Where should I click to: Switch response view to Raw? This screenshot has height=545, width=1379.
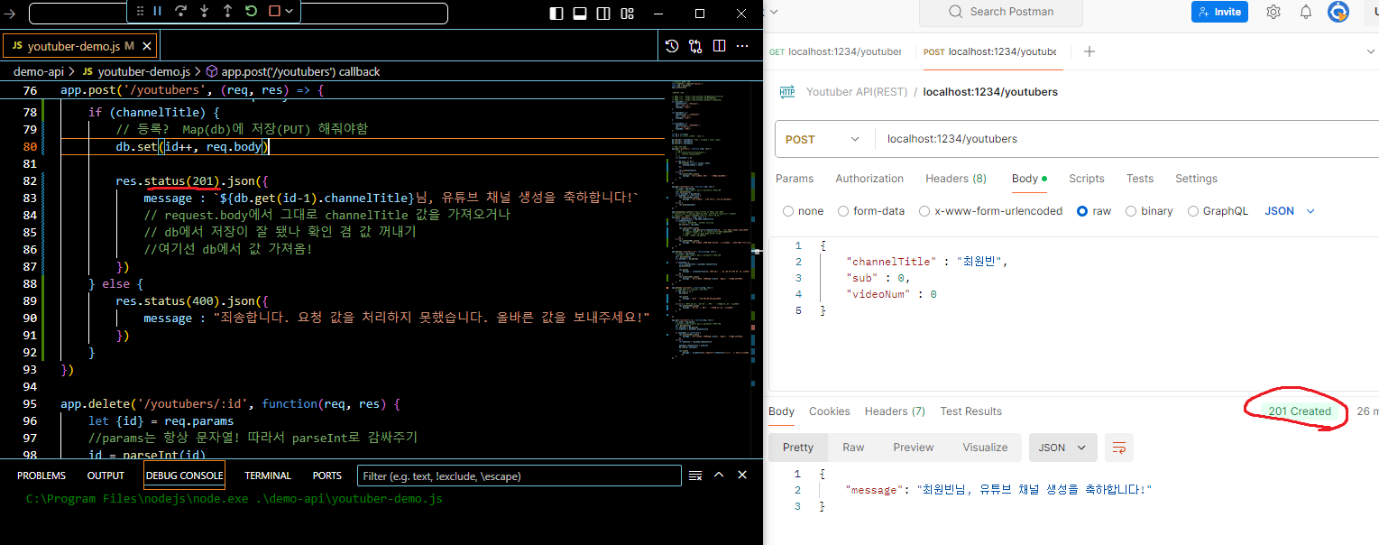click(x=853, y=448)
